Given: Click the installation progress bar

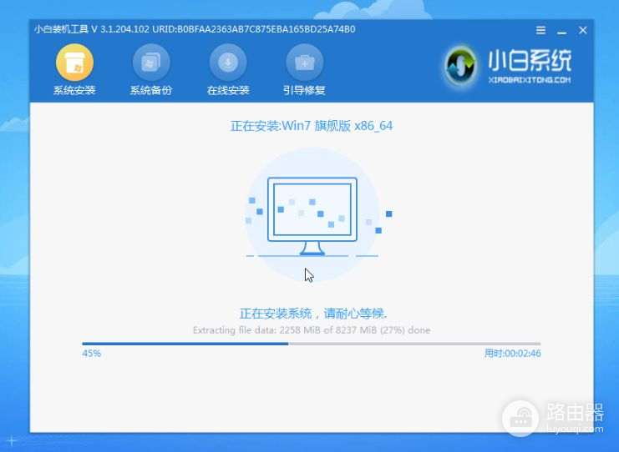Looking at the screenshot, I should 312,344.
